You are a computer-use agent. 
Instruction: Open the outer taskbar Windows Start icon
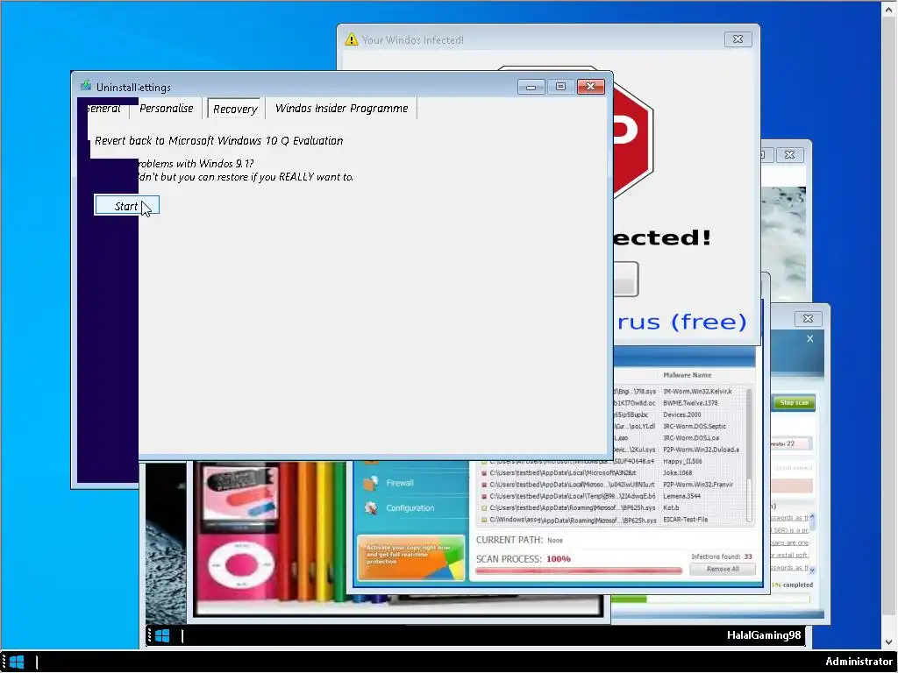[x=17, y=662]
